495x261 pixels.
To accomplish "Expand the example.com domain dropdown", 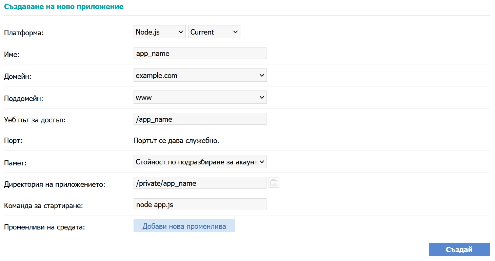I will [x=200, y=75].
